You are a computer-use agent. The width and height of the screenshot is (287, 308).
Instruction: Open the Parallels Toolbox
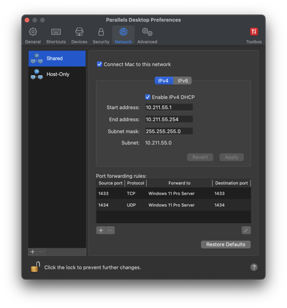[x=254, y=36]
